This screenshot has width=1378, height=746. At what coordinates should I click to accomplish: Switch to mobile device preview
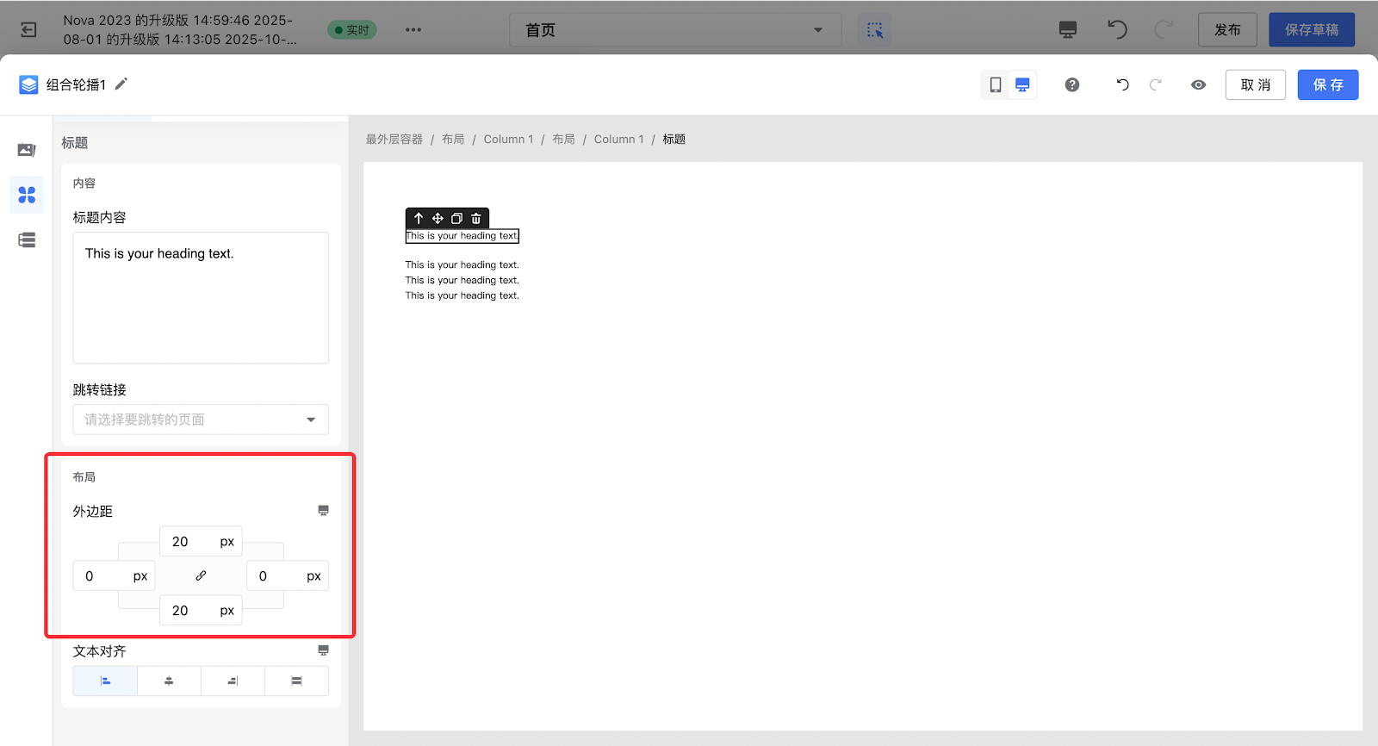996,84
